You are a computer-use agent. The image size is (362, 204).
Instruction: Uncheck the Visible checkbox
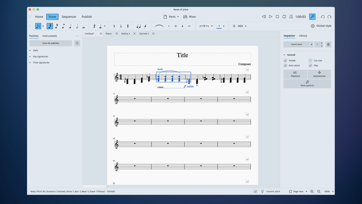285,60
